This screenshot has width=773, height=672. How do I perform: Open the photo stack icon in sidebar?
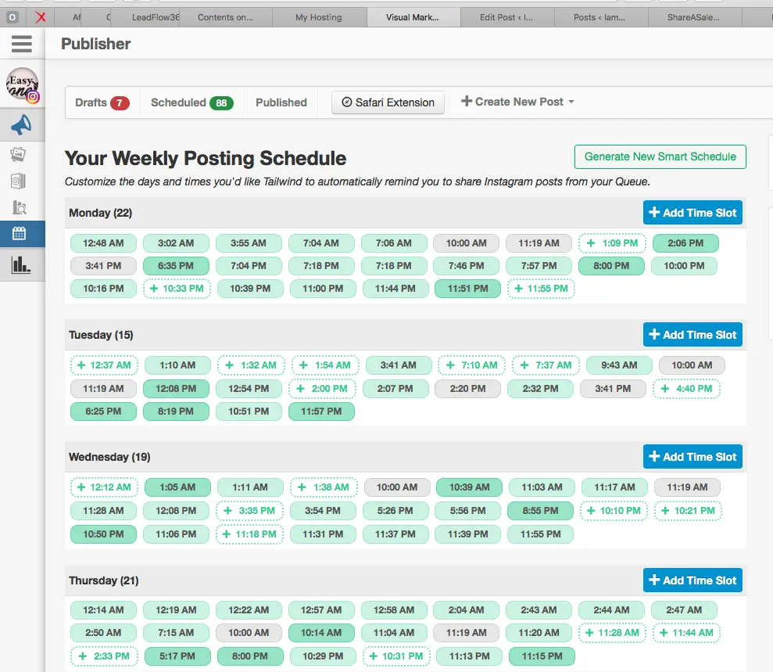click(x=18, y=154)
